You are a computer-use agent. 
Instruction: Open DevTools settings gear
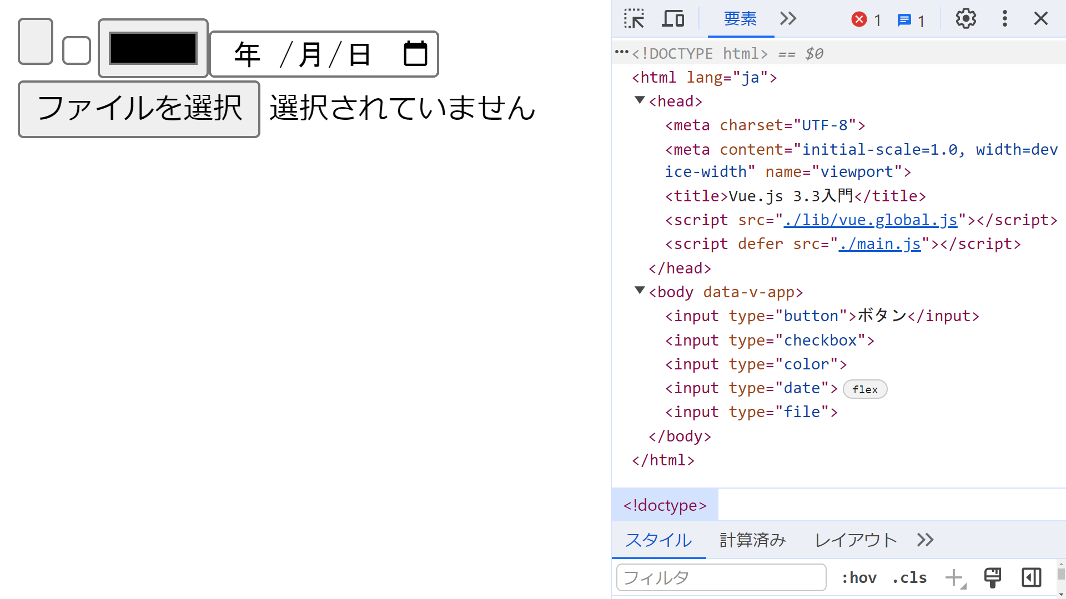[x=966, y=19]
